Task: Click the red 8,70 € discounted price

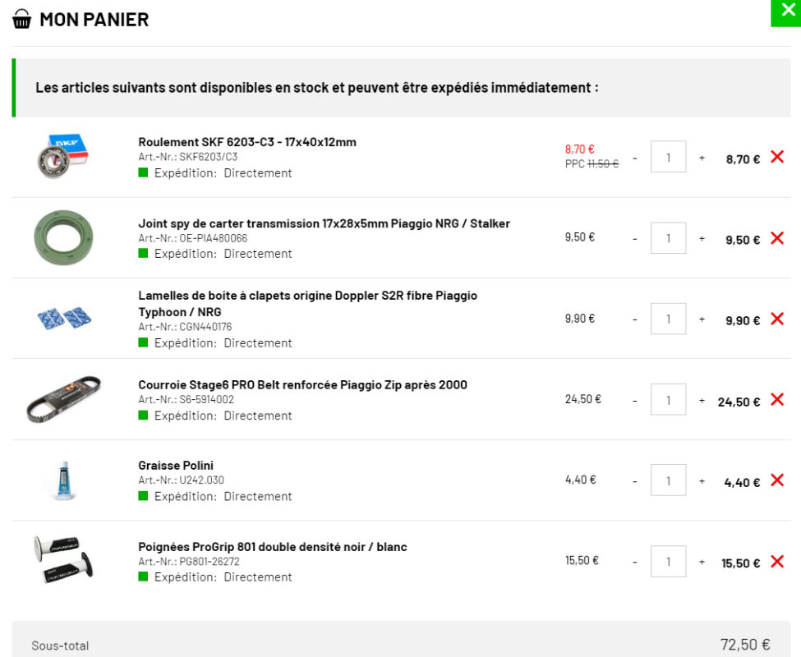Action: pos(580,149)
